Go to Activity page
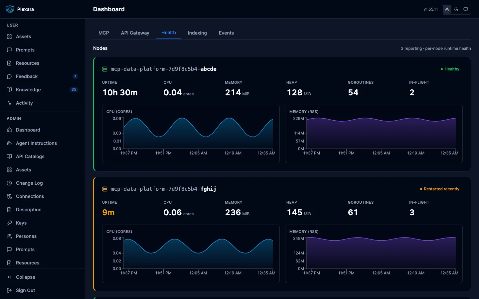 pyautogui.click(x=42, y=103)
